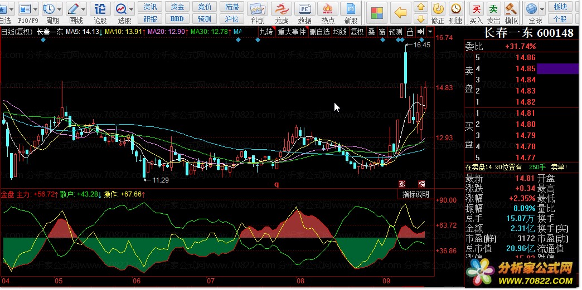Click the red q marker below the chart
The height and width of the screenshot is (290, 582).
coord(277,184)
